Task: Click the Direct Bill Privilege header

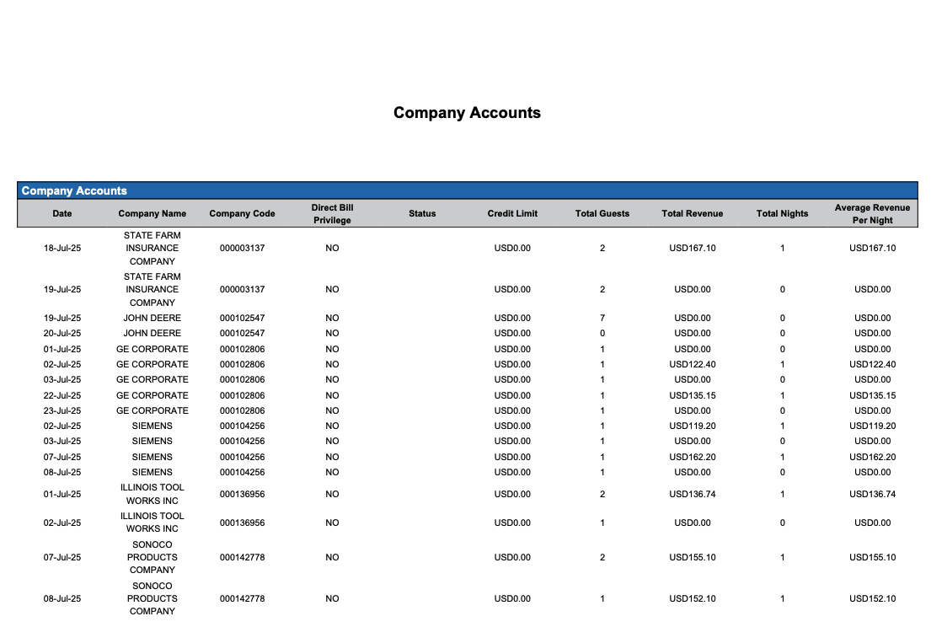Action: [332, 214]
